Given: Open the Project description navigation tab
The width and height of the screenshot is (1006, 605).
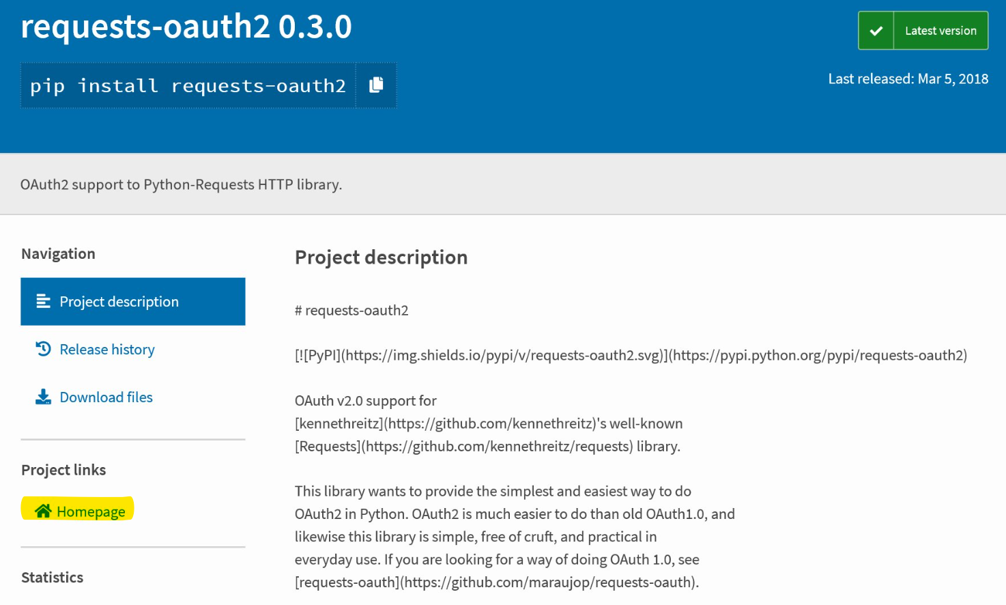Looking at the screenshot, I should [133, 301].
